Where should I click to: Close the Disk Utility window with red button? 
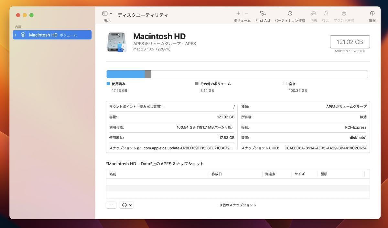[x=18, y=15]
